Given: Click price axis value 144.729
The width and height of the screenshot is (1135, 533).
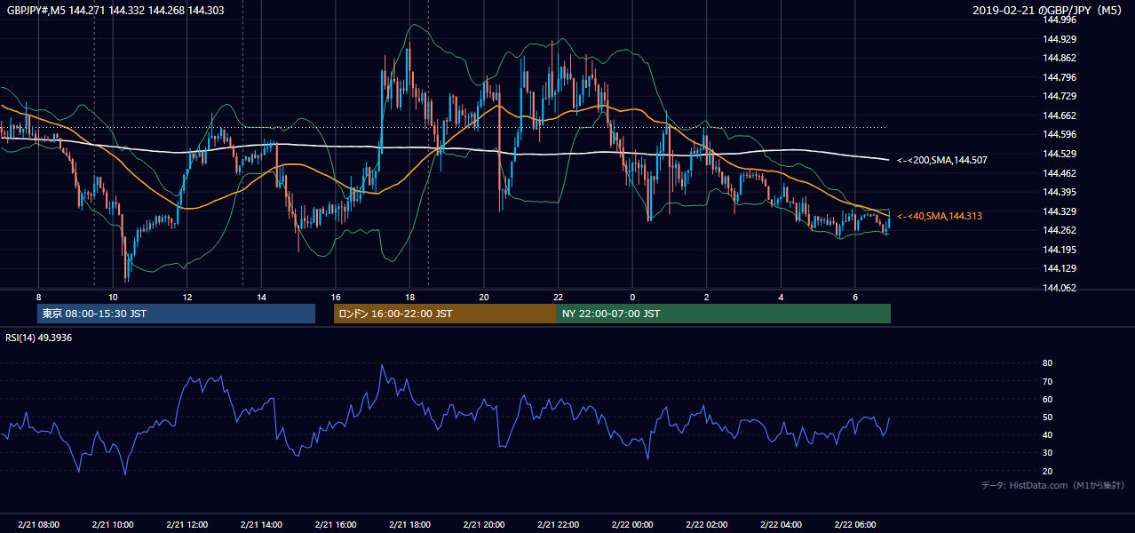Looking at the screenshot, I should pyautogui.click(x=1060, y=97).
